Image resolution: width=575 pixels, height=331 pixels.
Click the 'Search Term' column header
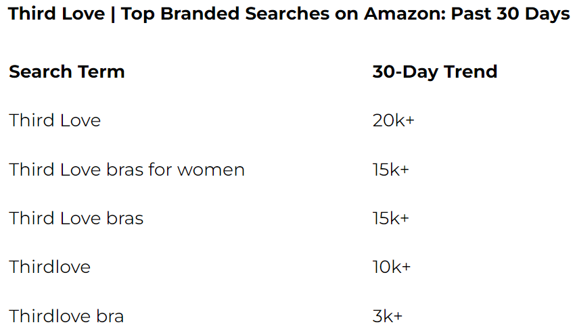66,72
